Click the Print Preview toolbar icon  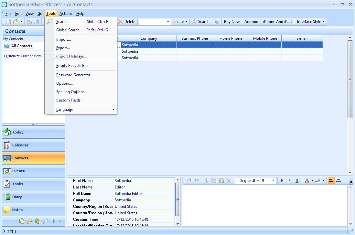tap(37, 22)
